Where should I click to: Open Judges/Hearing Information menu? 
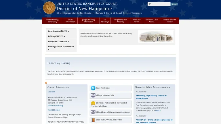[88, 21]
